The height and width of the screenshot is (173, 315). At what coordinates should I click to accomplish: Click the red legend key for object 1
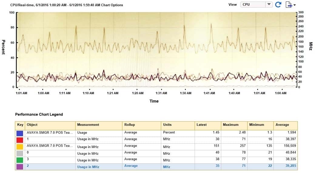coord(20,140)
